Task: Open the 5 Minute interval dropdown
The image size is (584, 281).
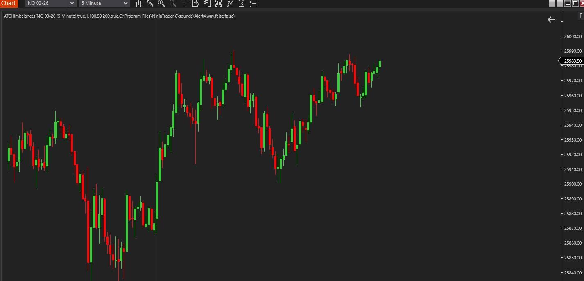Action: click(104, 3)
